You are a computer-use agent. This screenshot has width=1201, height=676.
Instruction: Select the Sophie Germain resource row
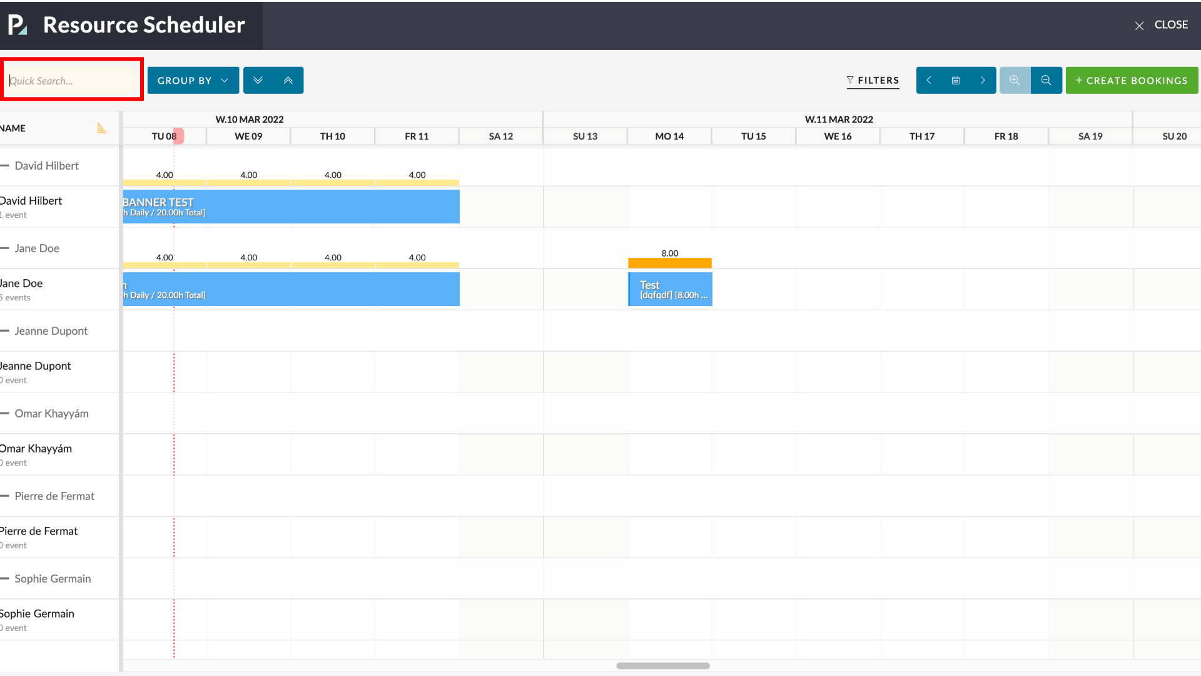pyautogui.click(x=59, y=620)
